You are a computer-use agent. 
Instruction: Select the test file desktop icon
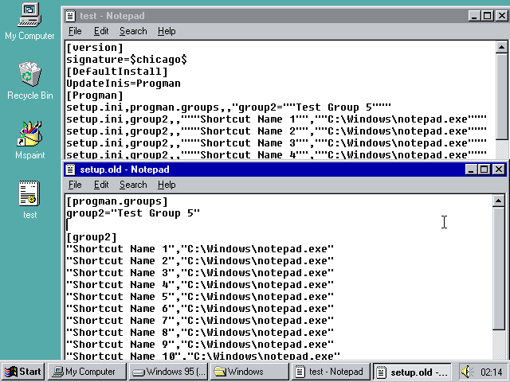[29, 194]
